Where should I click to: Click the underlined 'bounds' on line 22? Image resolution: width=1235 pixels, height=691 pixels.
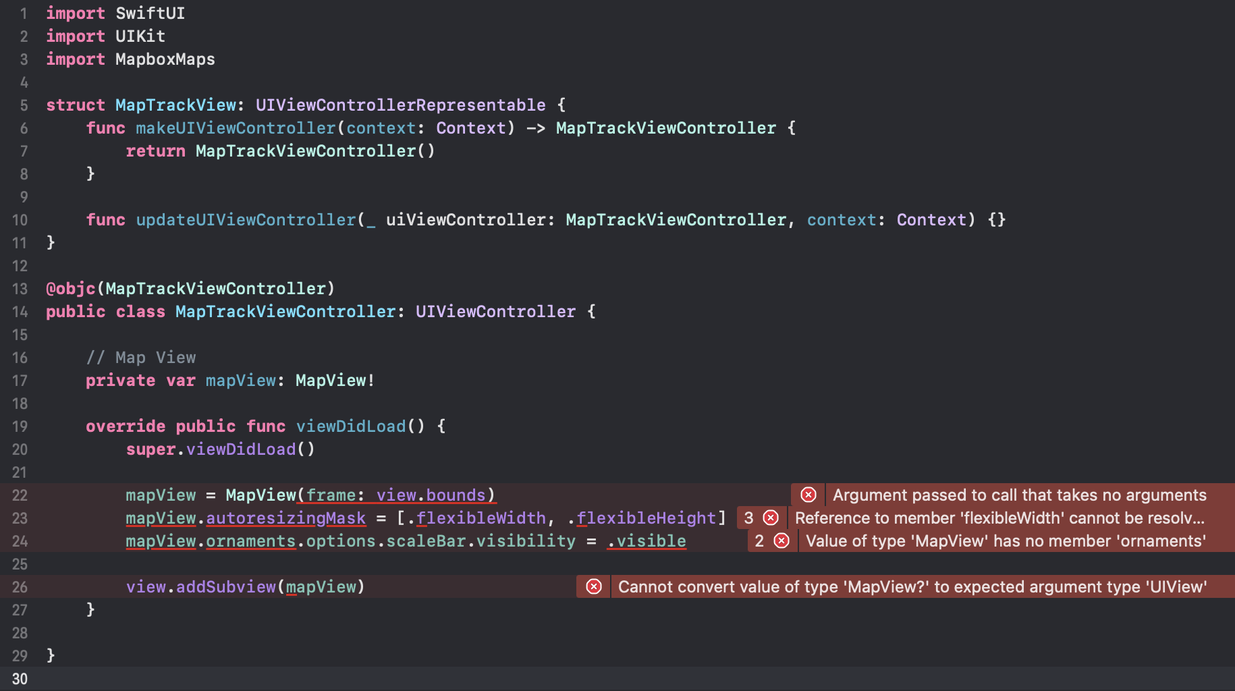pos(457,495)
